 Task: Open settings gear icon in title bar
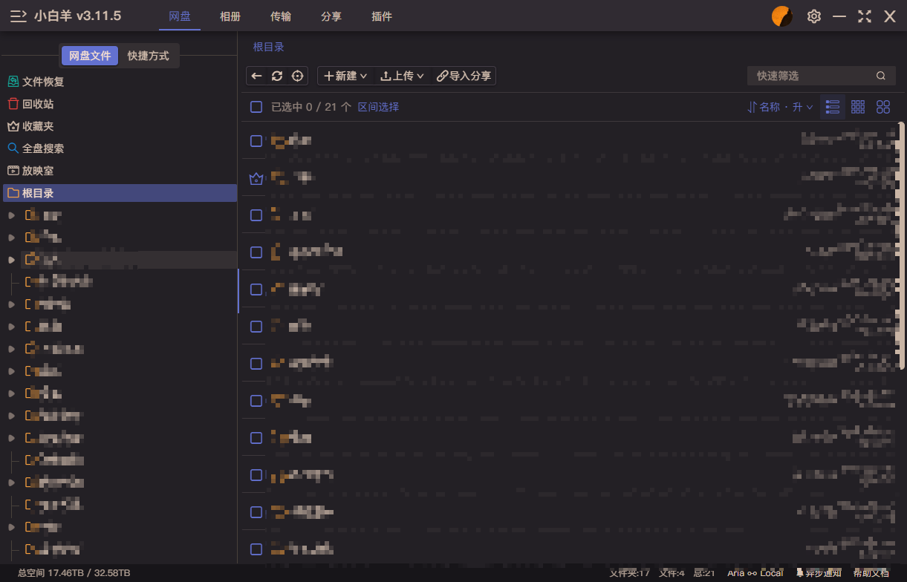click(814, 16)
